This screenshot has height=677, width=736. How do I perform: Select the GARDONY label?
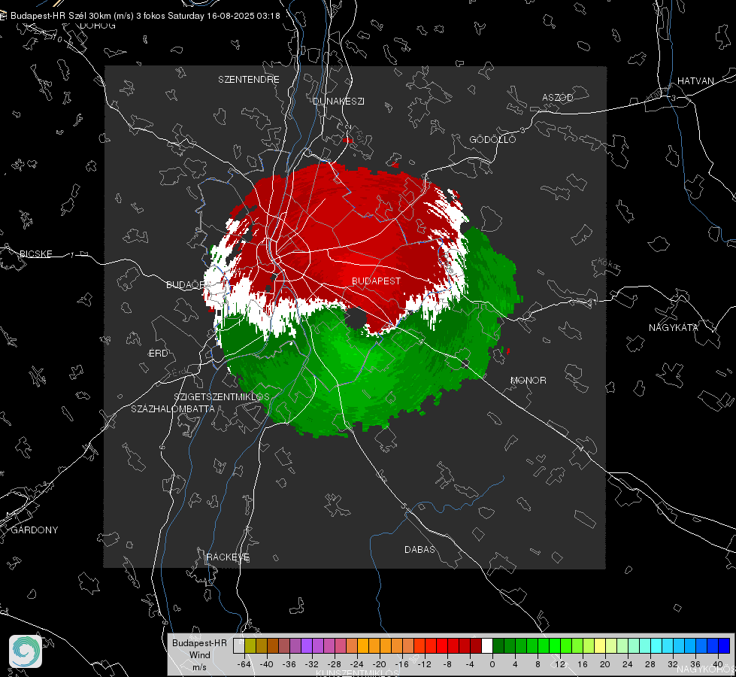point(35,530)
